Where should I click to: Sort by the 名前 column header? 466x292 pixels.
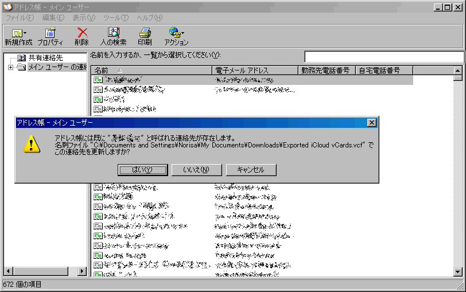[152, 71]
